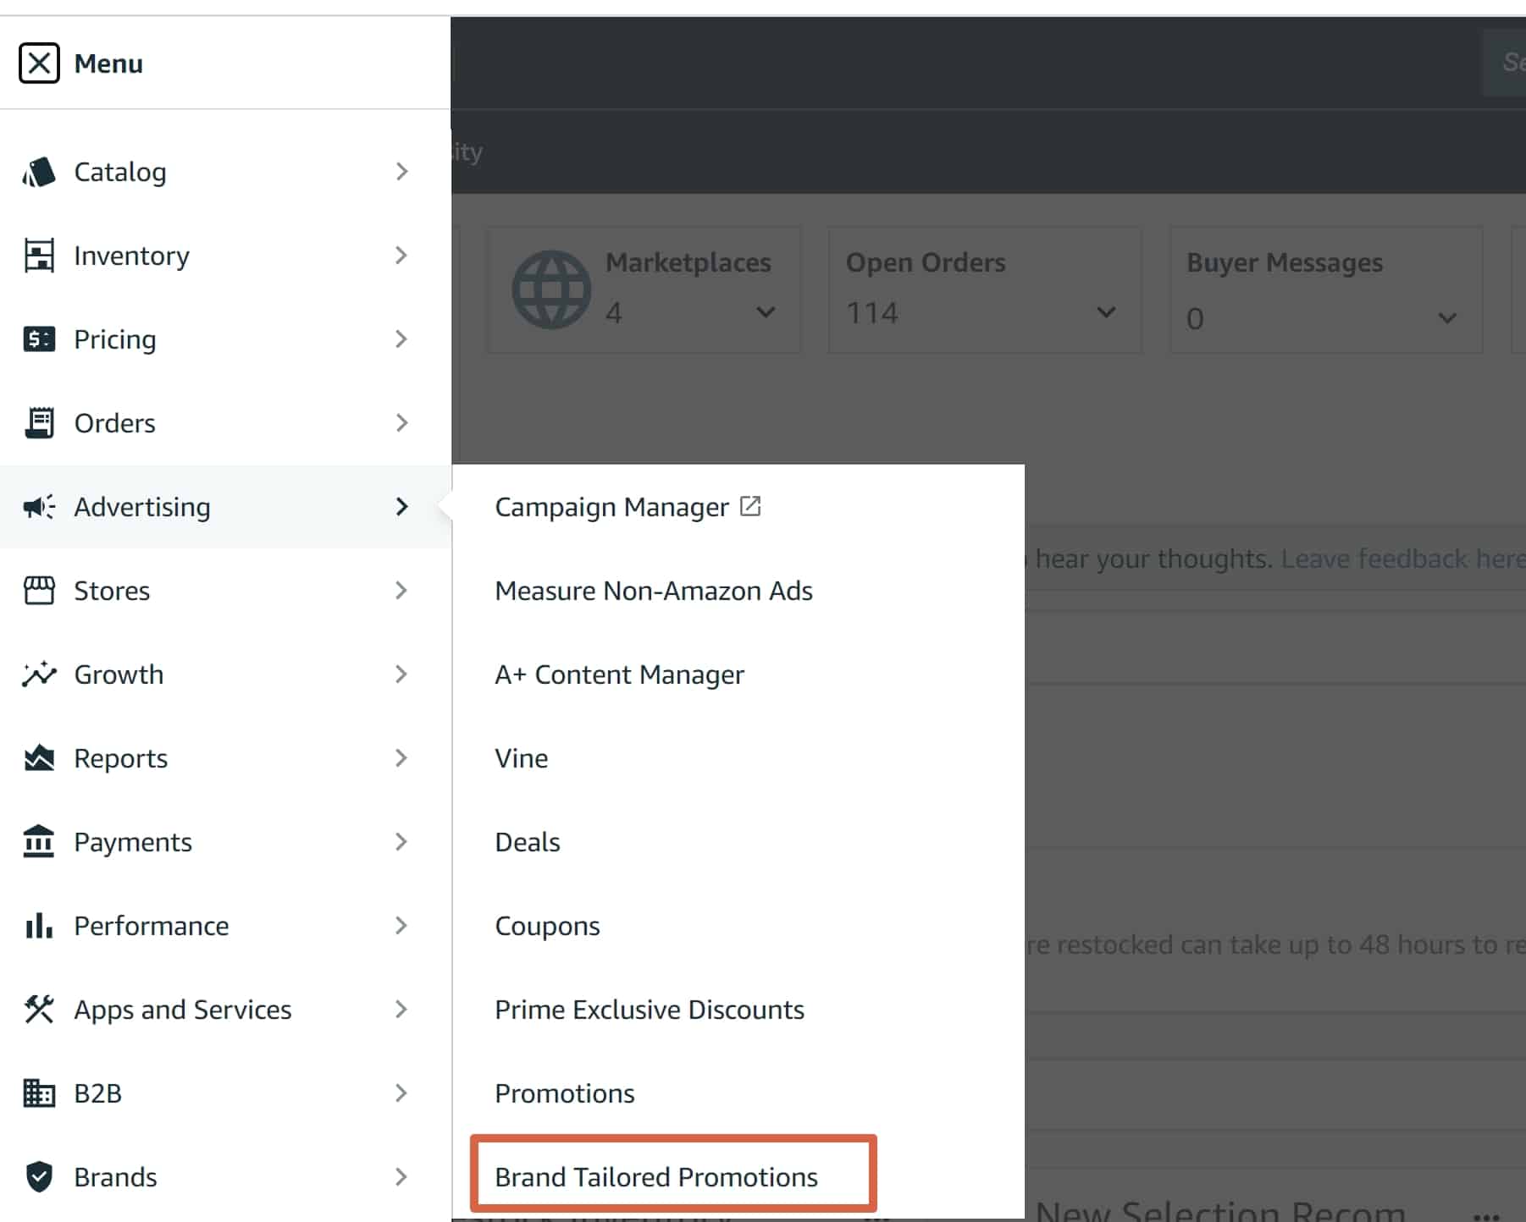Click the Growth chart icon
The height and width of the screenshot is (1222, 1526).
click(x=39, y=674)
